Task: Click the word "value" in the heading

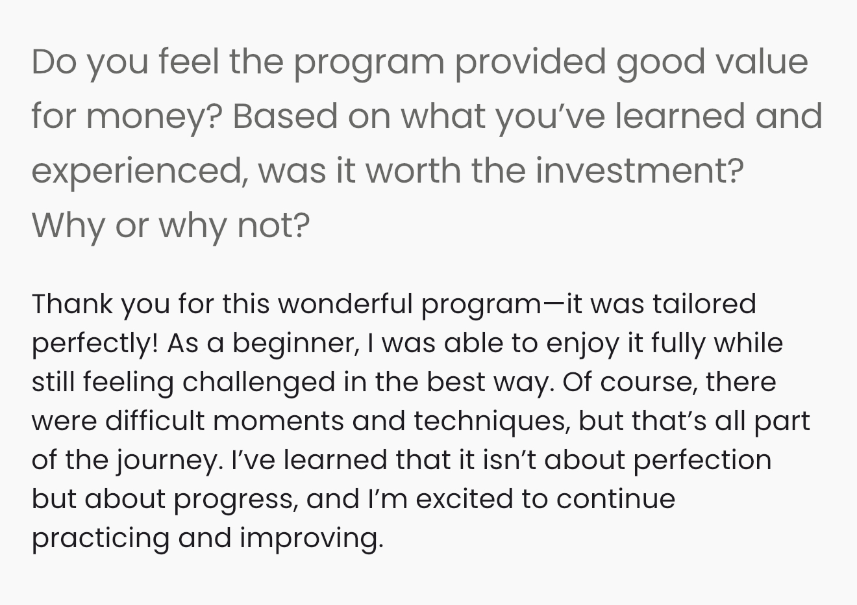Action: (x=761, y=62)
